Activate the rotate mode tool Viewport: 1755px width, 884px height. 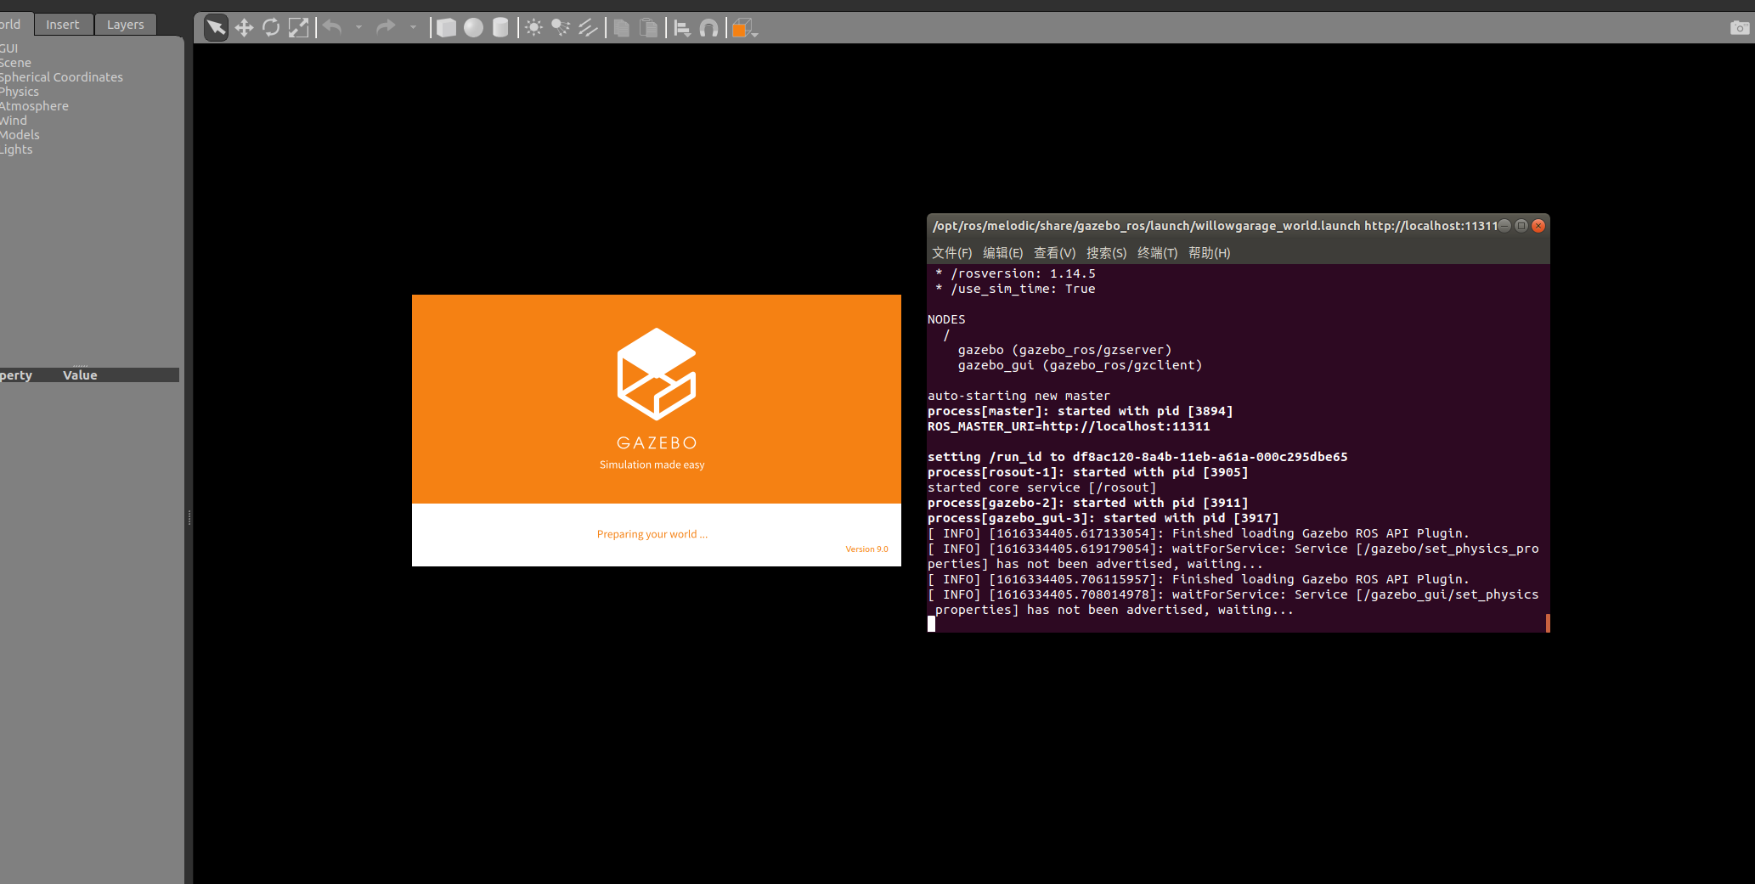(x=271, y=28)
